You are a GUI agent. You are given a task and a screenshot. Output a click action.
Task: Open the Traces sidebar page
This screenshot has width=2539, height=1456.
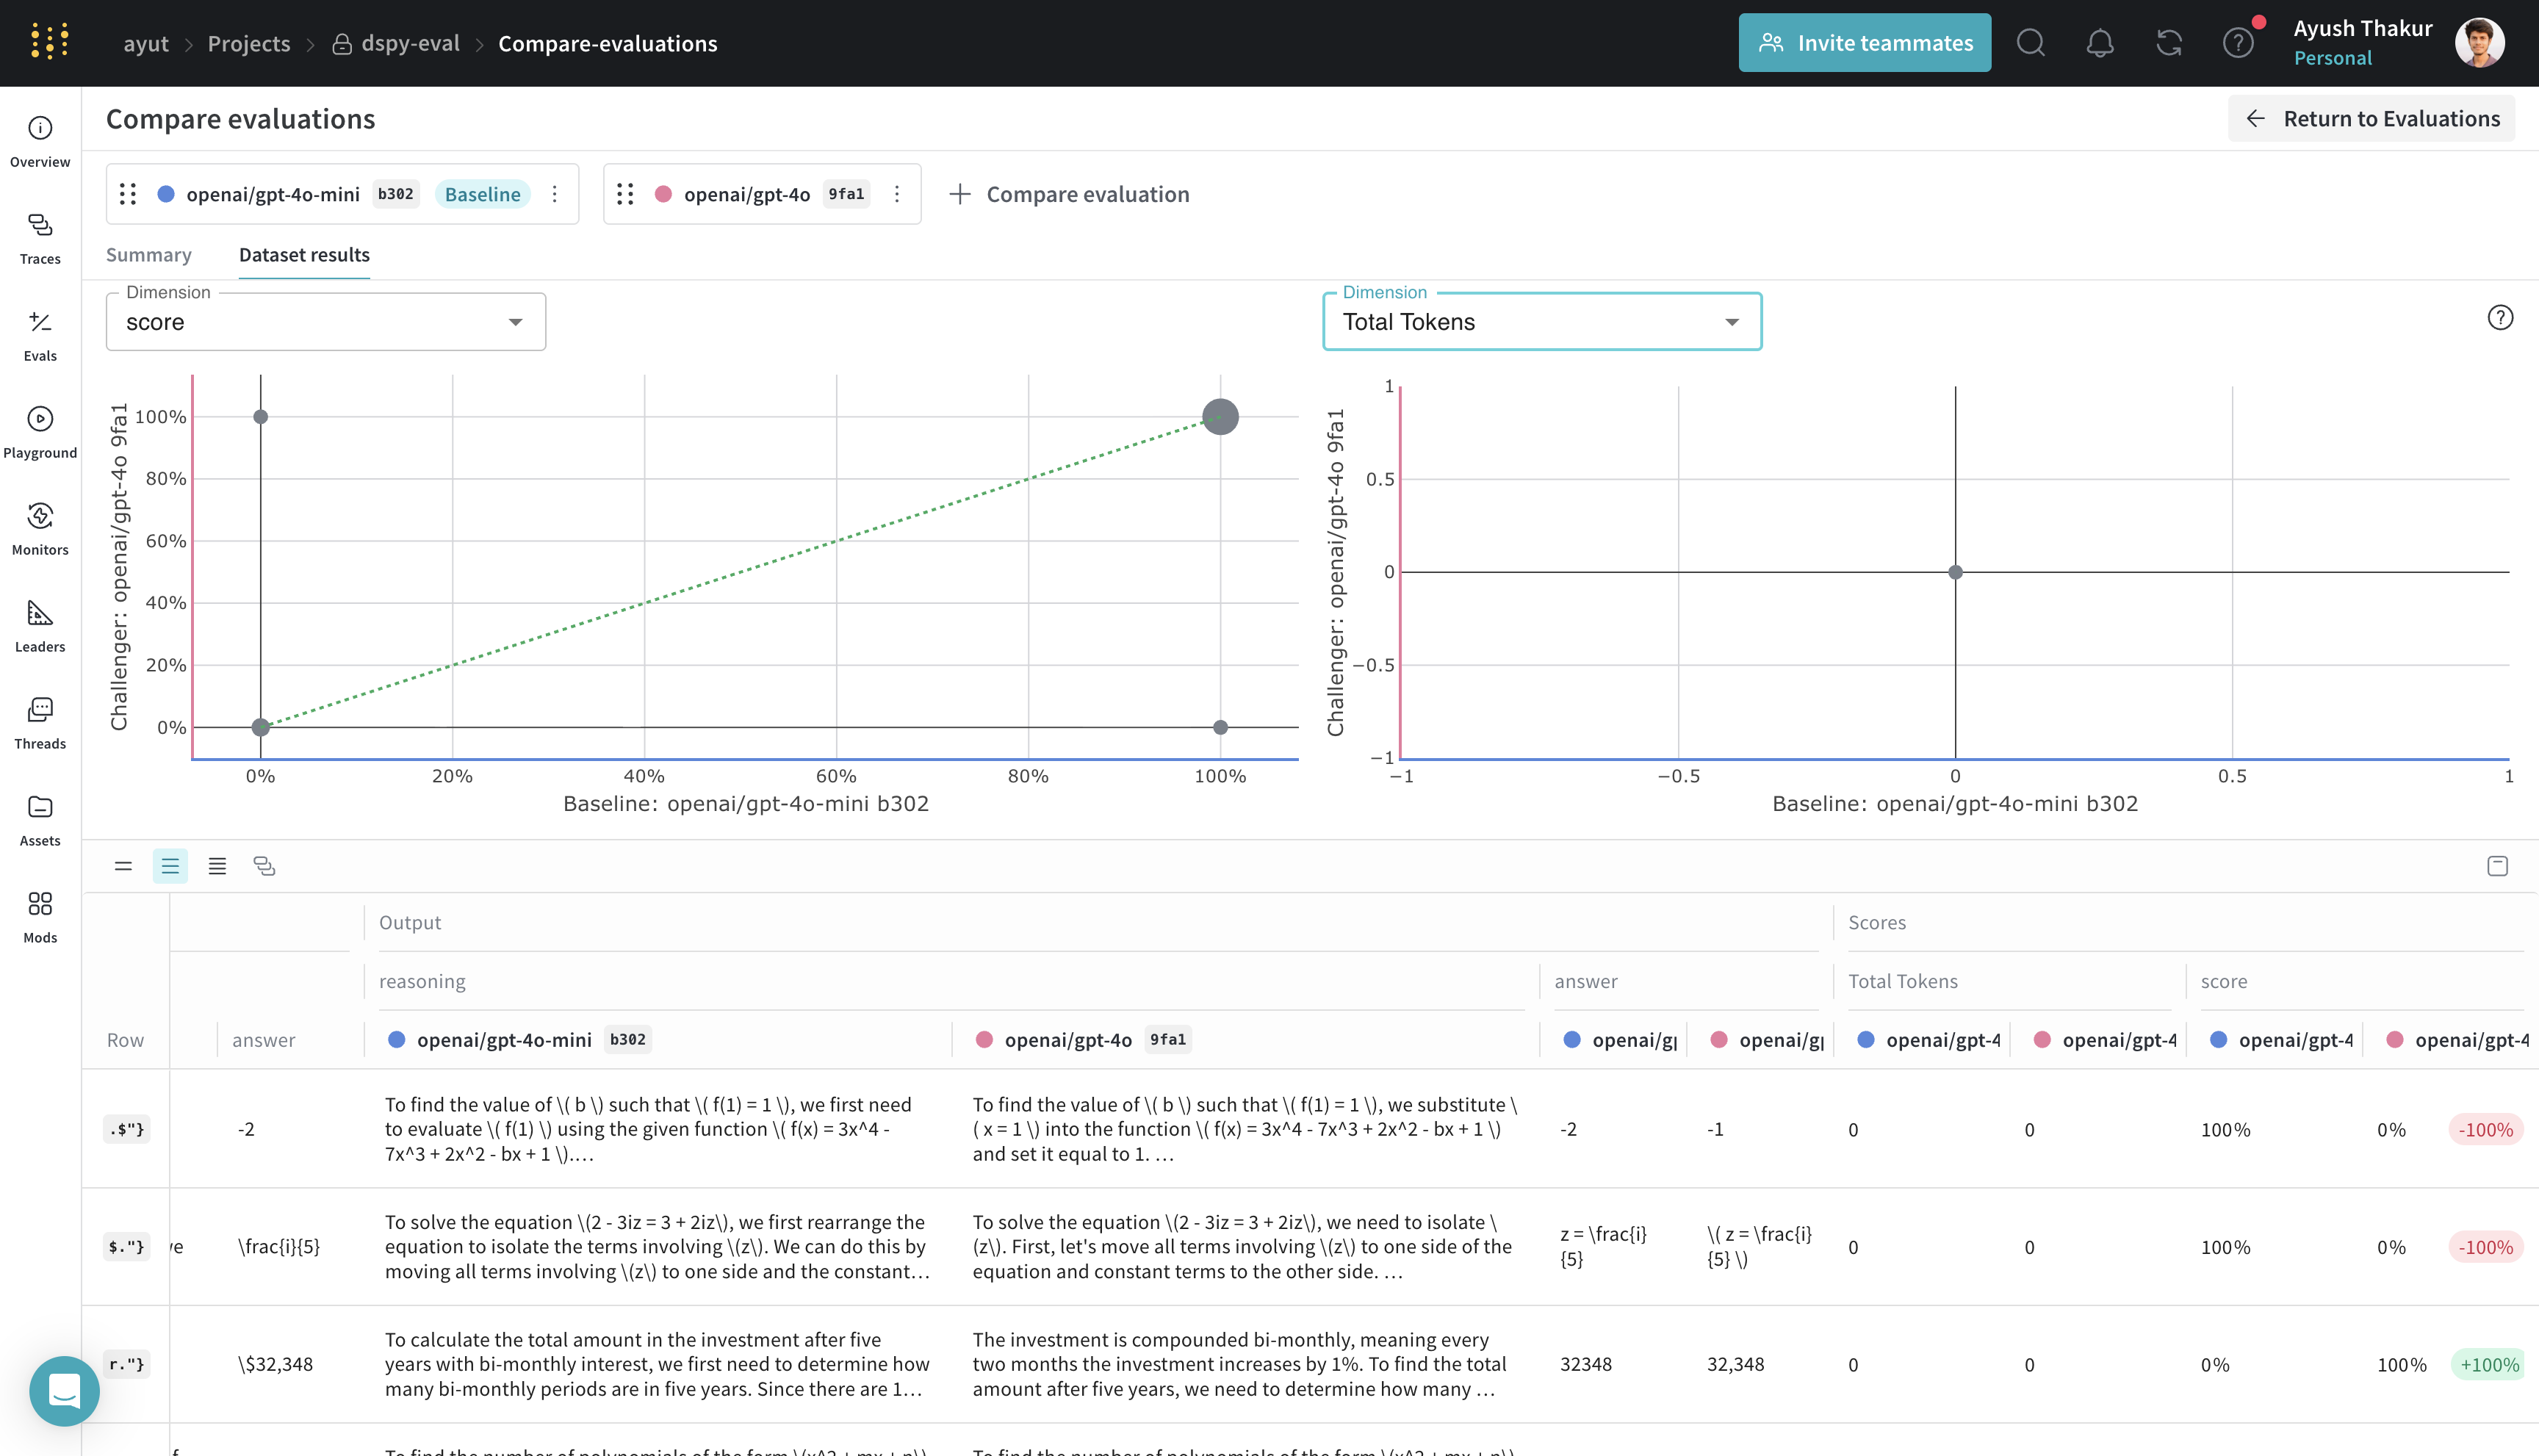point(40,238)
